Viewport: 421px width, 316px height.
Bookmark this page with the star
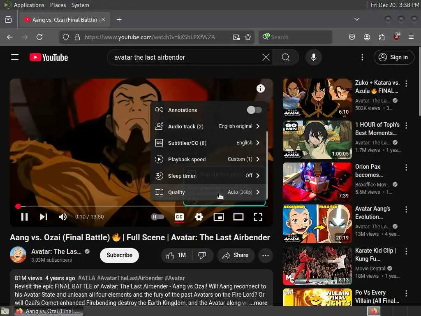point(248,37)
